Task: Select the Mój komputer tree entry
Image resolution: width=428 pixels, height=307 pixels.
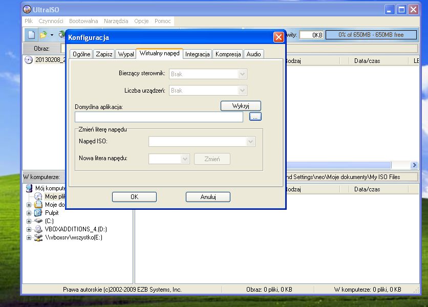Action: pyautogui.click(x=51, y=188)
